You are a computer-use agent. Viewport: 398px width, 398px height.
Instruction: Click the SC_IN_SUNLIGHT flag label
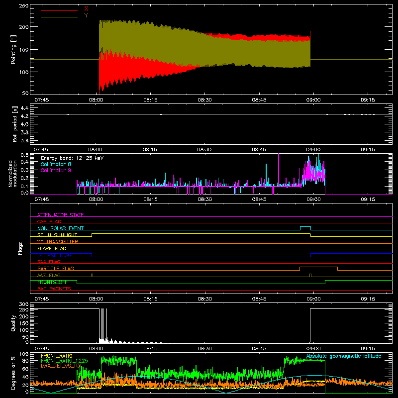point(57,235)
